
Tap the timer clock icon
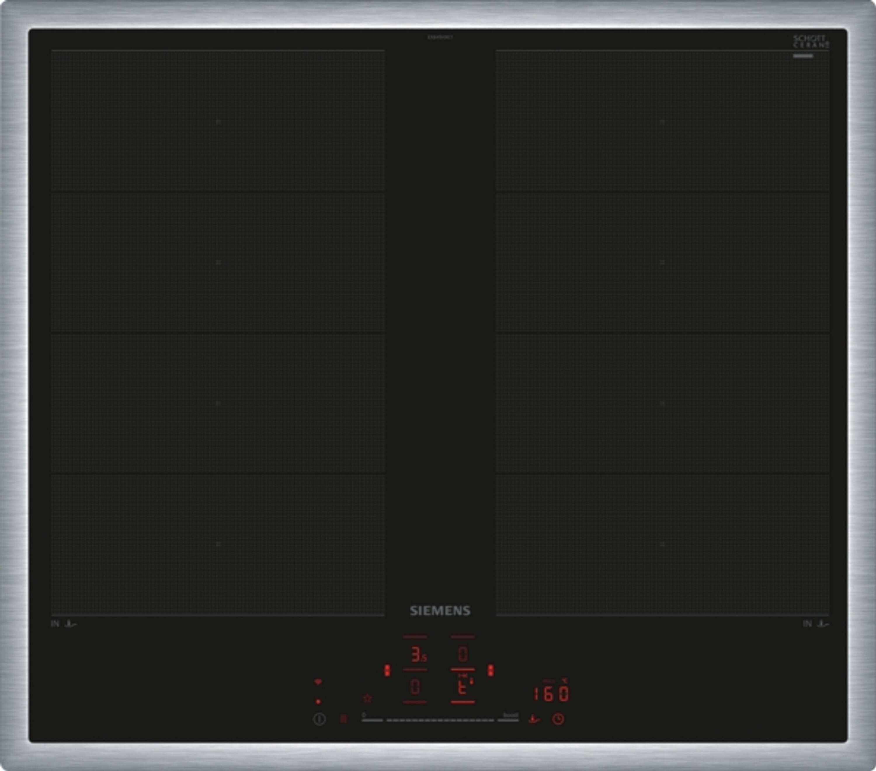coord(557,719)
